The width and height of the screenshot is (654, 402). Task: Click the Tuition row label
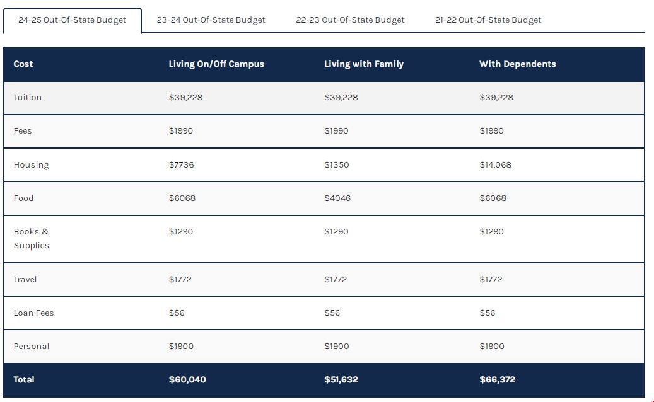click(28, 98)
